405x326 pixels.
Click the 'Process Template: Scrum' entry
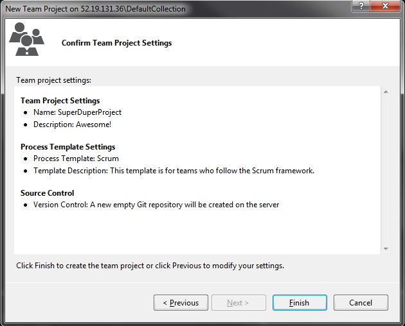coord(76,159)
